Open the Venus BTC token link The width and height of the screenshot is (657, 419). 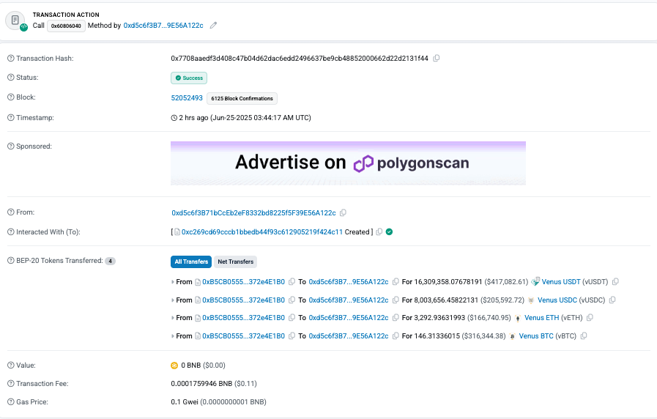(x=536, y=336)
